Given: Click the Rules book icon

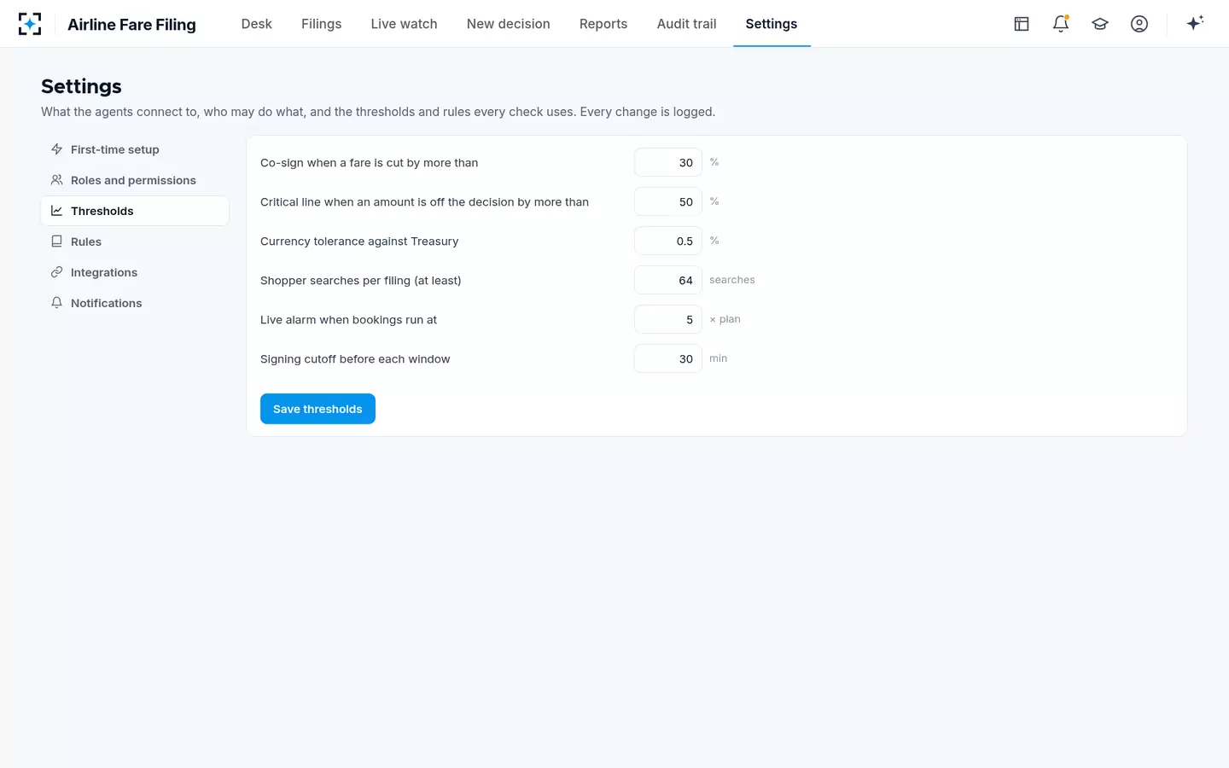Looking at the screenshot, I should click(56, 241).
